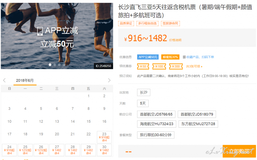Open 价格说明 price explanation link
This screenshot has height=160, width=257.
pos(175,40)
